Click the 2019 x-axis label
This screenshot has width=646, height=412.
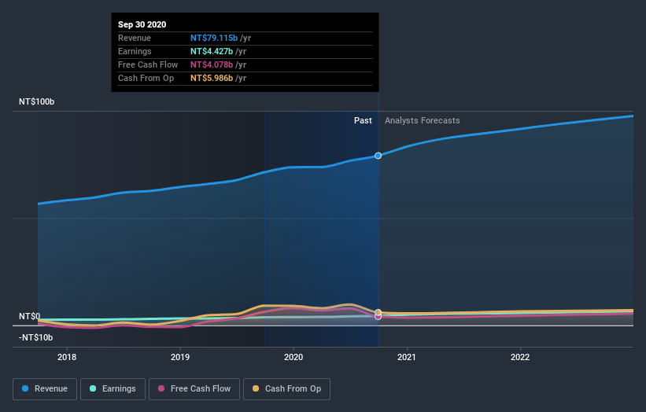180,357
